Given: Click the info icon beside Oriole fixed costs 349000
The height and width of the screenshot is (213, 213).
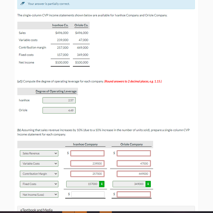Looking at the screenshot, I should pyautogui.click(x=148, y=184).
